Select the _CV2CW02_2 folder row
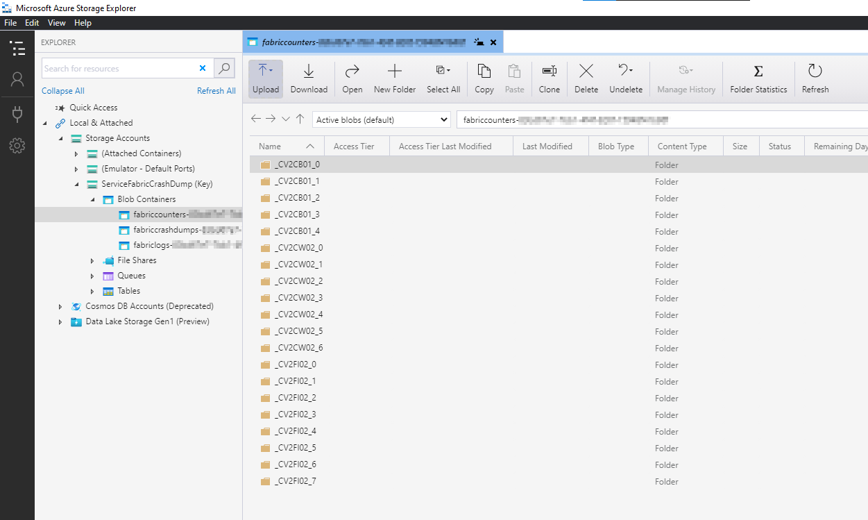Image resolution: width=868 pixels, height=520 pixels. tap(559, 281)
